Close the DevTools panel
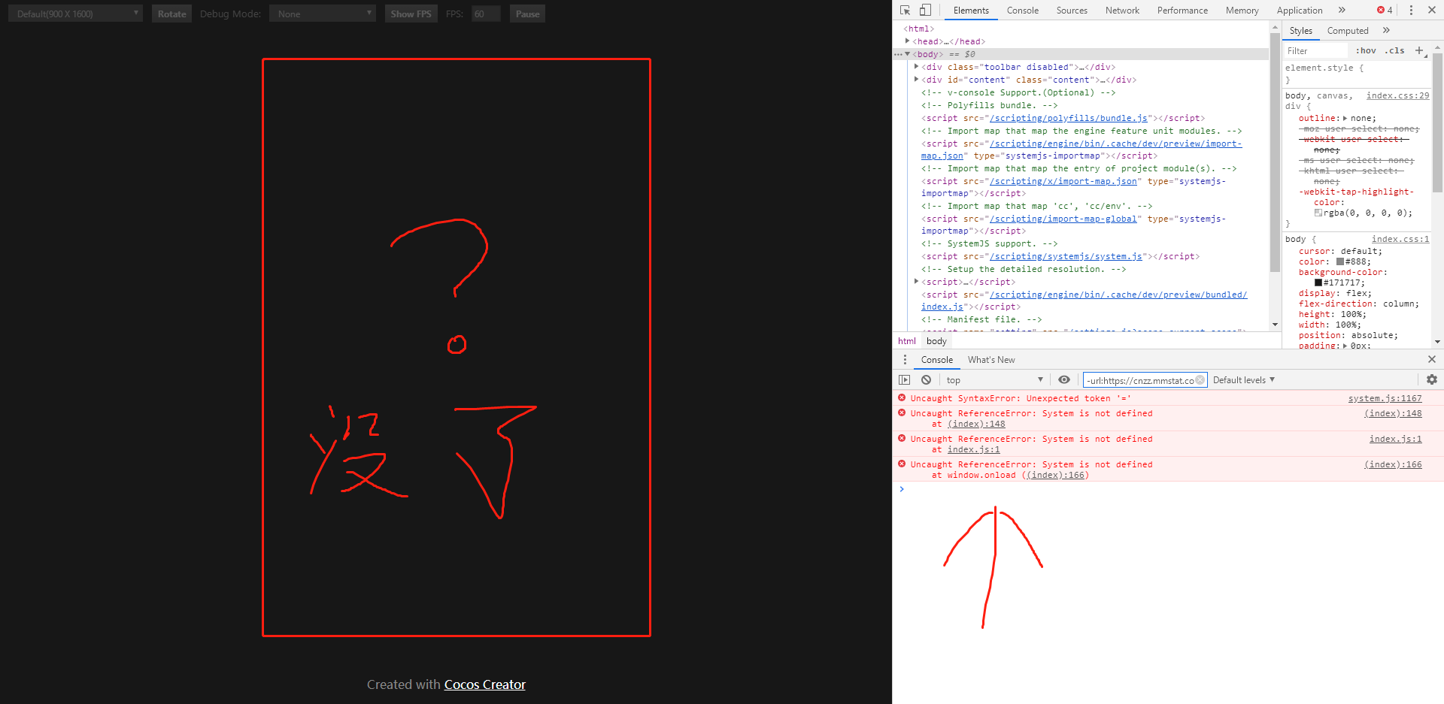This screenshot has width=1444, height=704. [x=1432, y=11]
